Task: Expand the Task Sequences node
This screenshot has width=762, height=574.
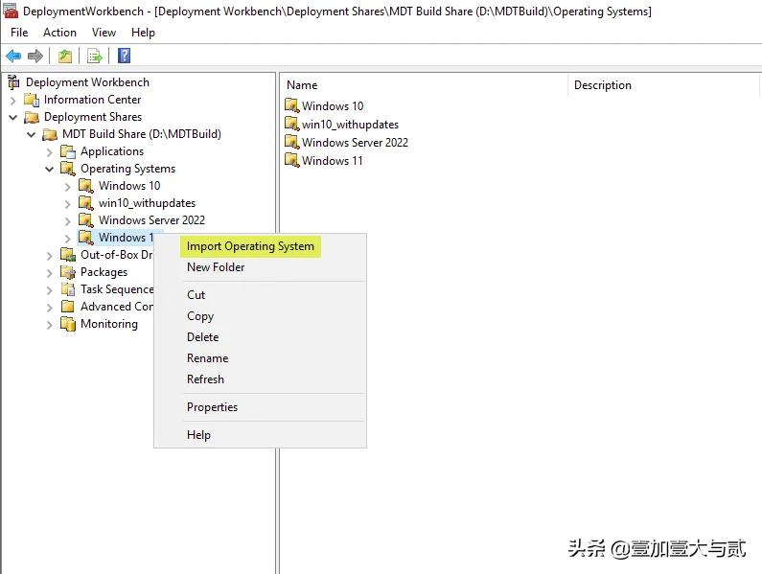Action: click(x=50, y=290)
